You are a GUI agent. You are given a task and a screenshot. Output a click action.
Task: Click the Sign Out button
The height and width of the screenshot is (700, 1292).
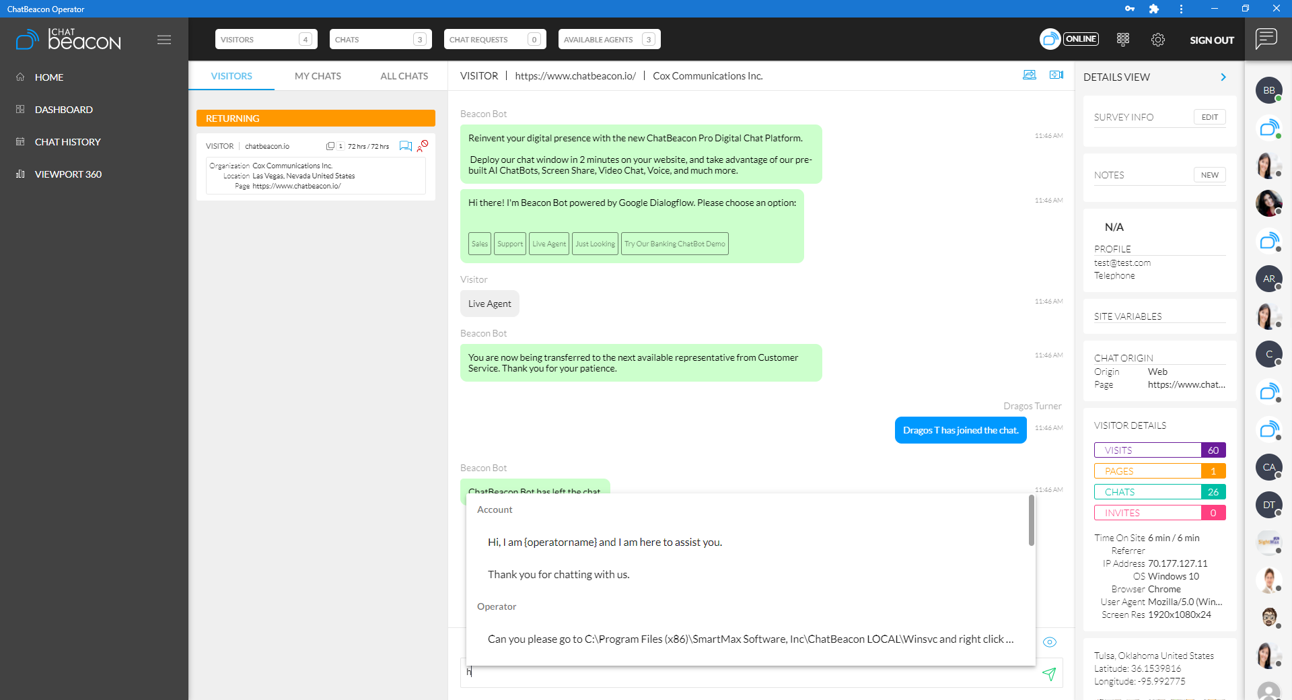tap(1211, 40)
